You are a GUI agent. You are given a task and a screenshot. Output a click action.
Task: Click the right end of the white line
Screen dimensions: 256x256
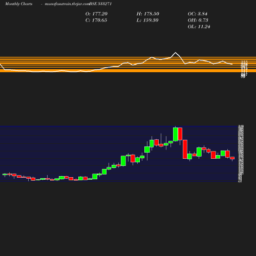(232, 64)
